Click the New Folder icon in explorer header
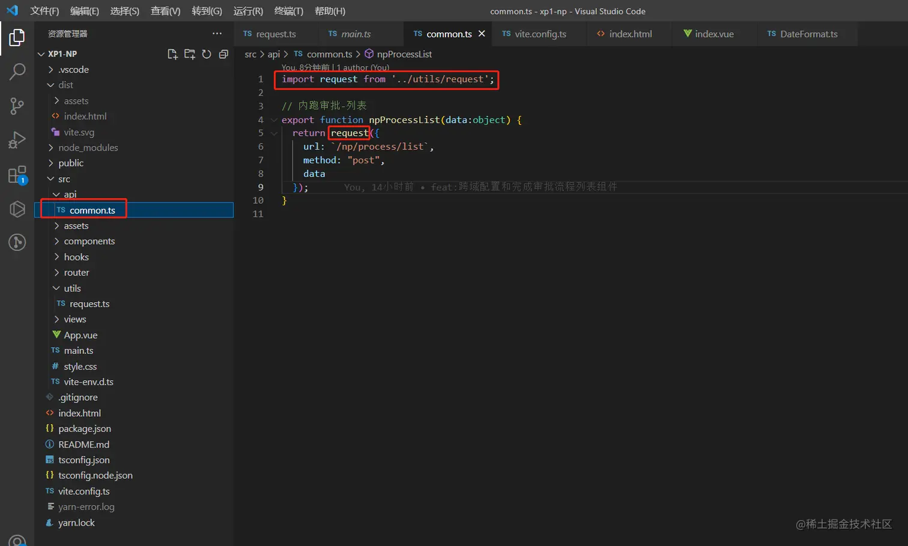 click(190, 54)
